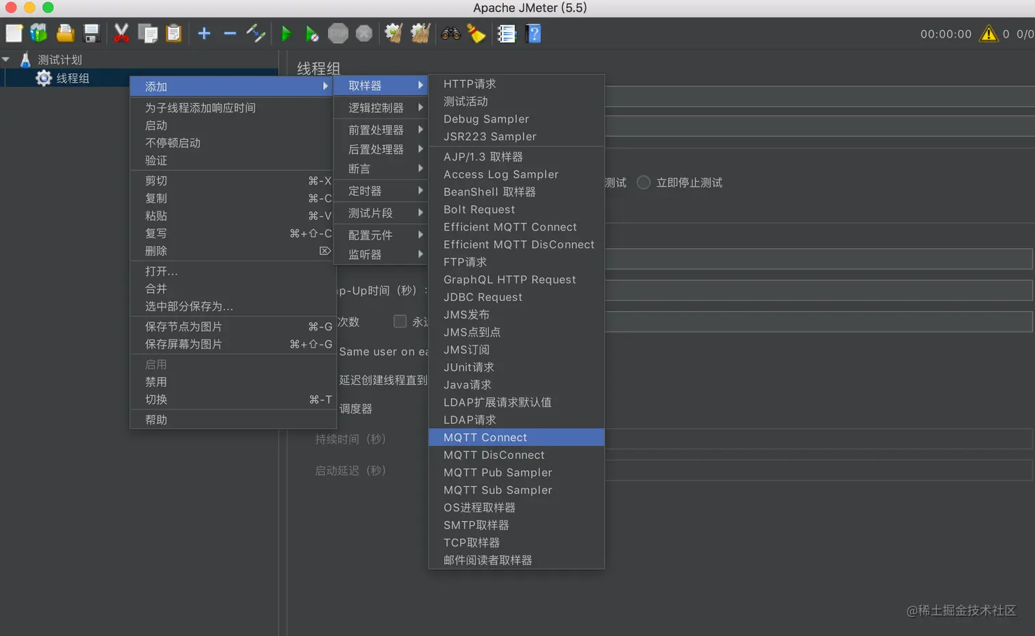Viewport: 1035px width, 636px height.
Task: Open the 逻辑控制器 submenu
Action: click(381, 107)
